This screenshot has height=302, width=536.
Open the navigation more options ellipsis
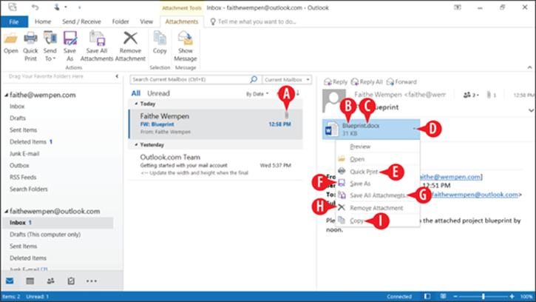[91, 281]
